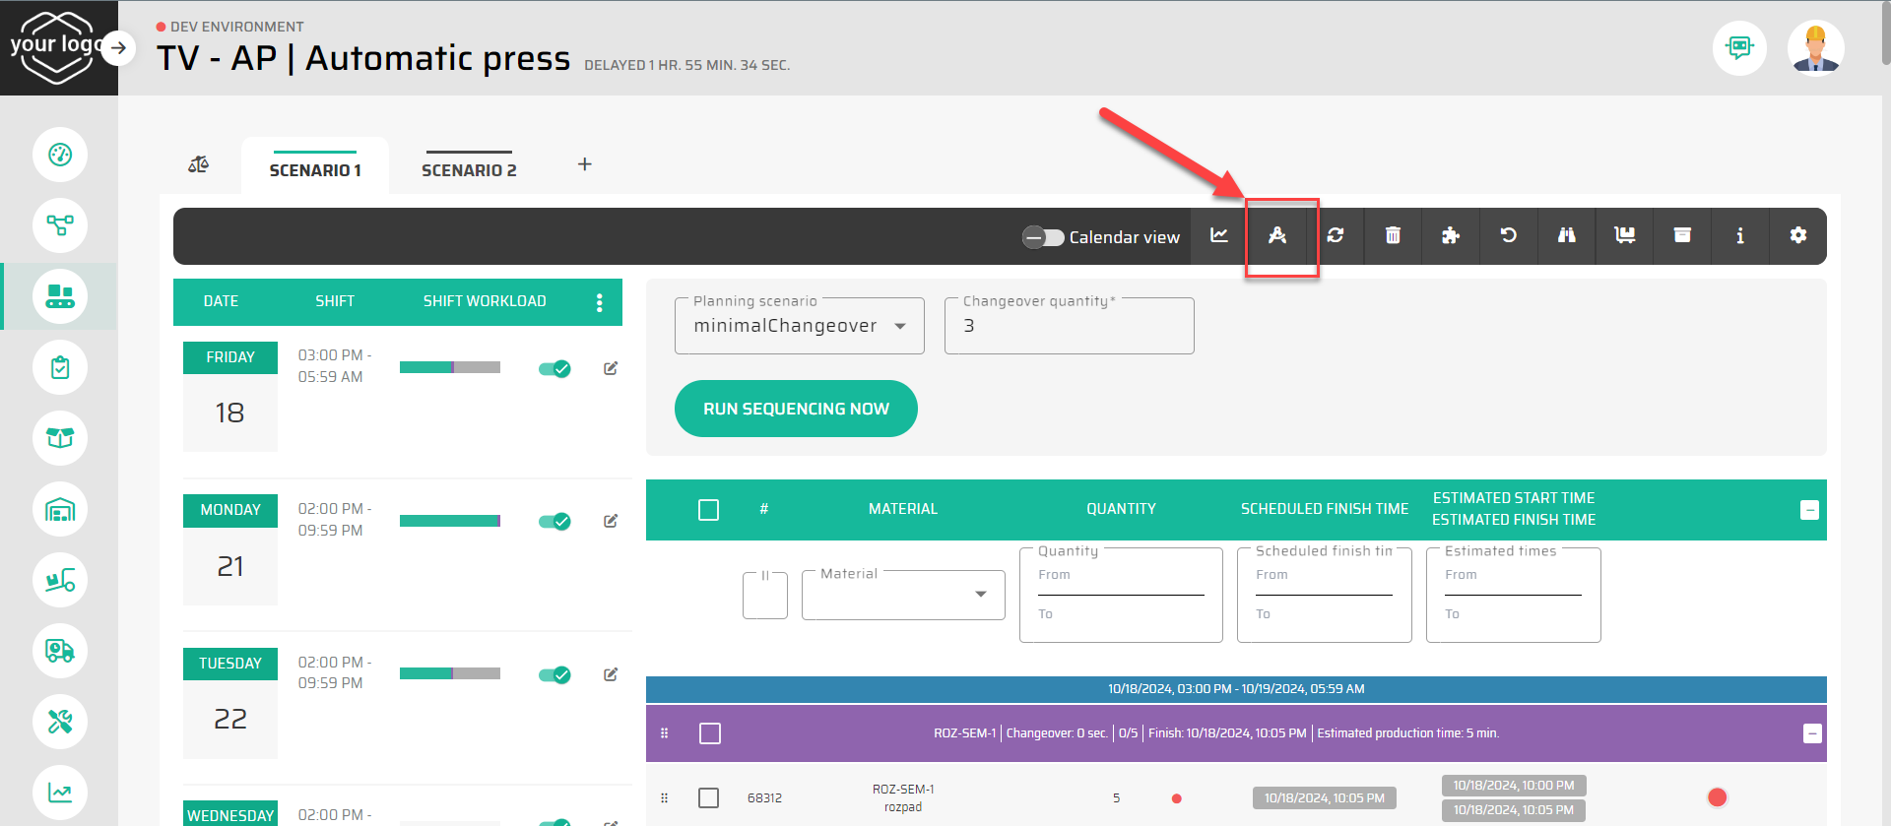Open the settings gear in toolbar
1891x826 pixels.
(x=1797, y=235)
